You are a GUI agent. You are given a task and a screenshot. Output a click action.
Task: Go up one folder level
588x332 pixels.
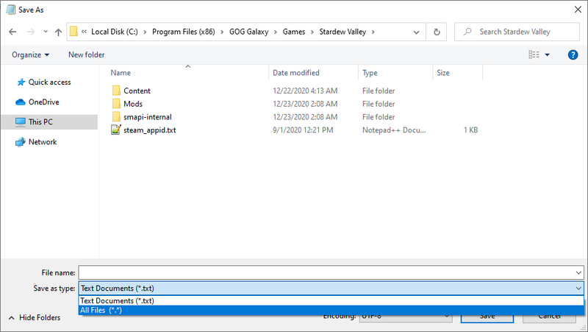(x=58, y=32)
